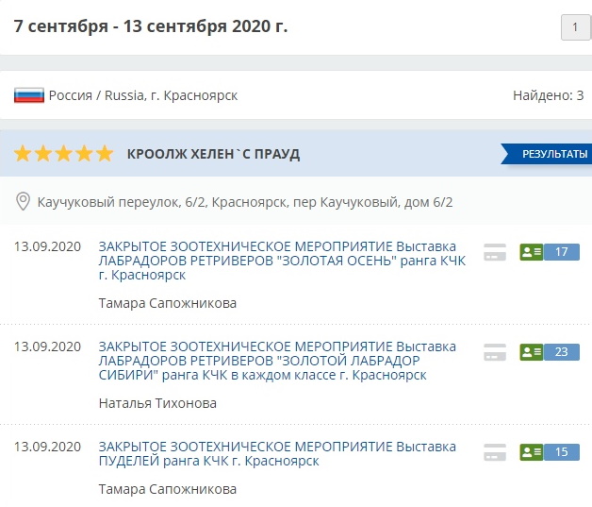Open participants badge showing 23

550,352
